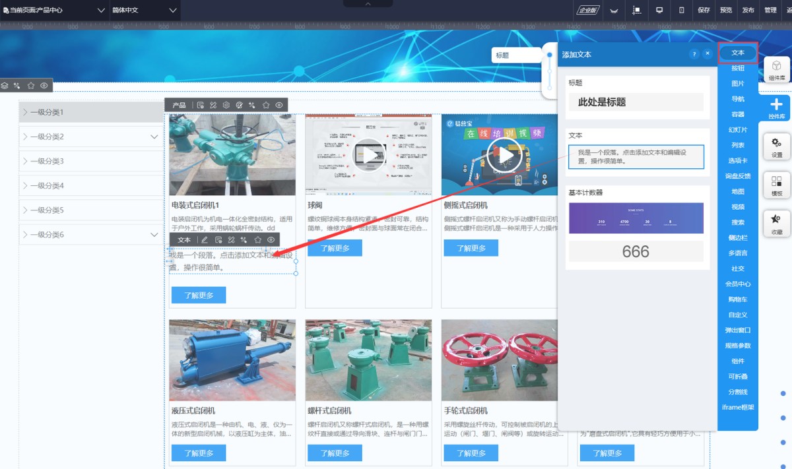Select the 图片 widget tab
The height and width of the screenshot is (469, 792).
(738, 84)
